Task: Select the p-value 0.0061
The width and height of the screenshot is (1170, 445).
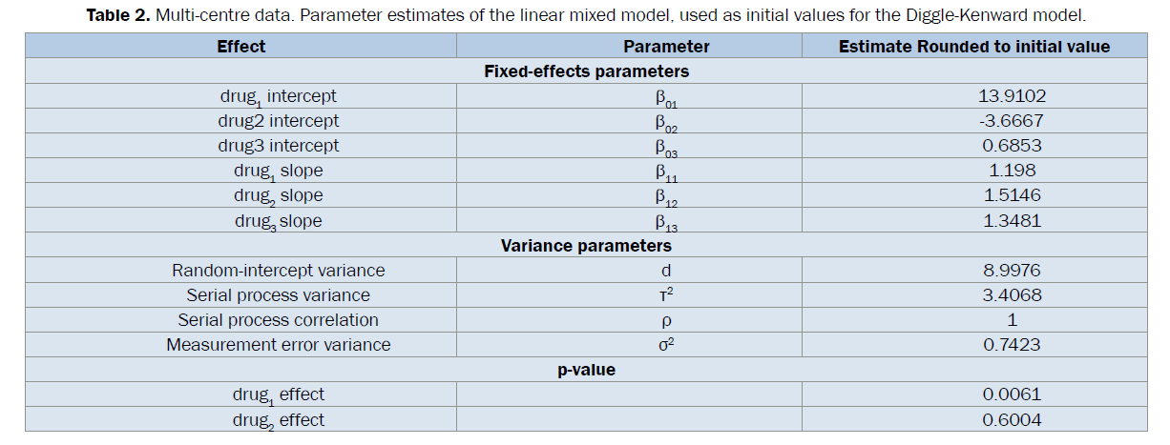Action: click(x=1012, y=394)
